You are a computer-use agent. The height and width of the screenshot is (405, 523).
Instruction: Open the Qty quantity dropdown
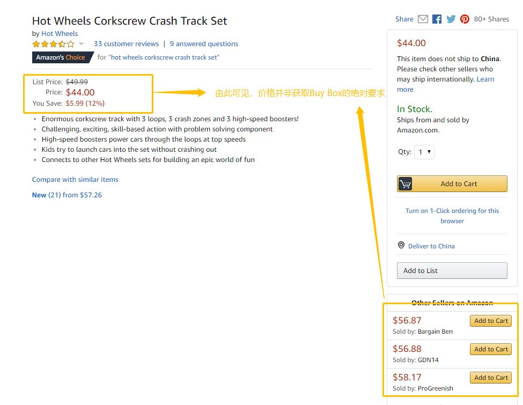pyautogui.click(x=424, y=152)
